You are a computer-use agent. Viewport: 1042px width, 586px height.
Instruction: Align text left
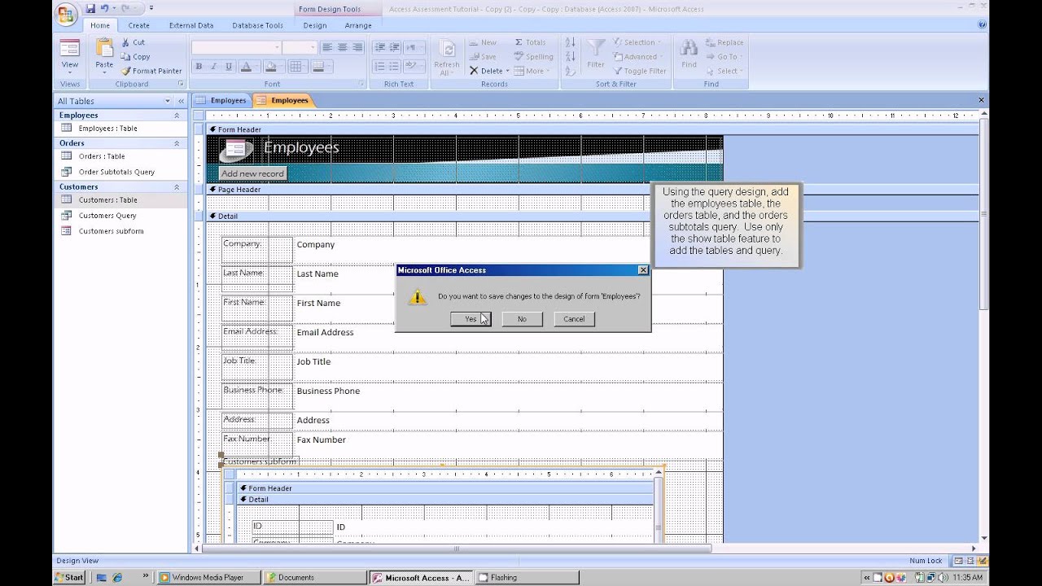[327, 47]
